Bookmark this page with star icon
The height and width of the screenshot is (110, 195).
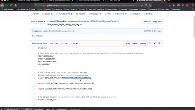150,5
